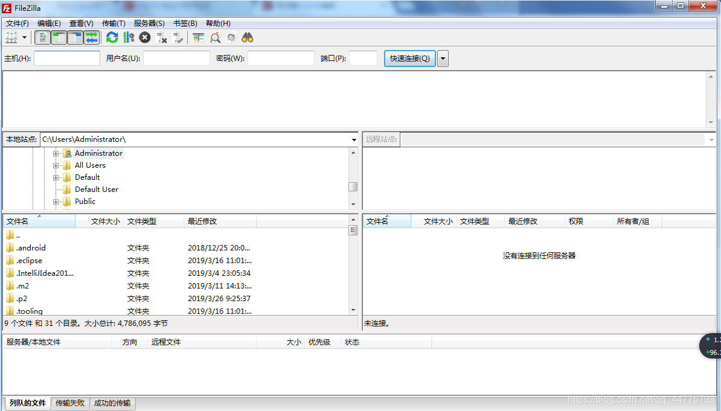Screen dimensions: 721x411
Task: Click the 快速连接(Q) button
Action: point(409,59)
